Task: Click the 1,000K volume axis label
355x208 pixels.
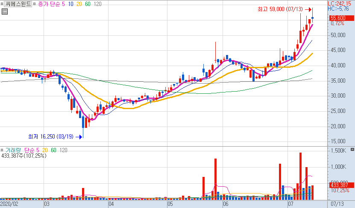Action: coord(338,167)
